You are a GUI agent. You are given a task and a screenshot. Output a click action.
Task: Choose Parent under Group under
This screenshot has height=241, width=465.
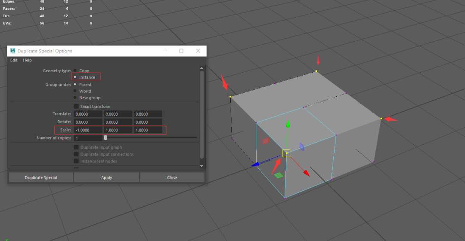point(75,84)
